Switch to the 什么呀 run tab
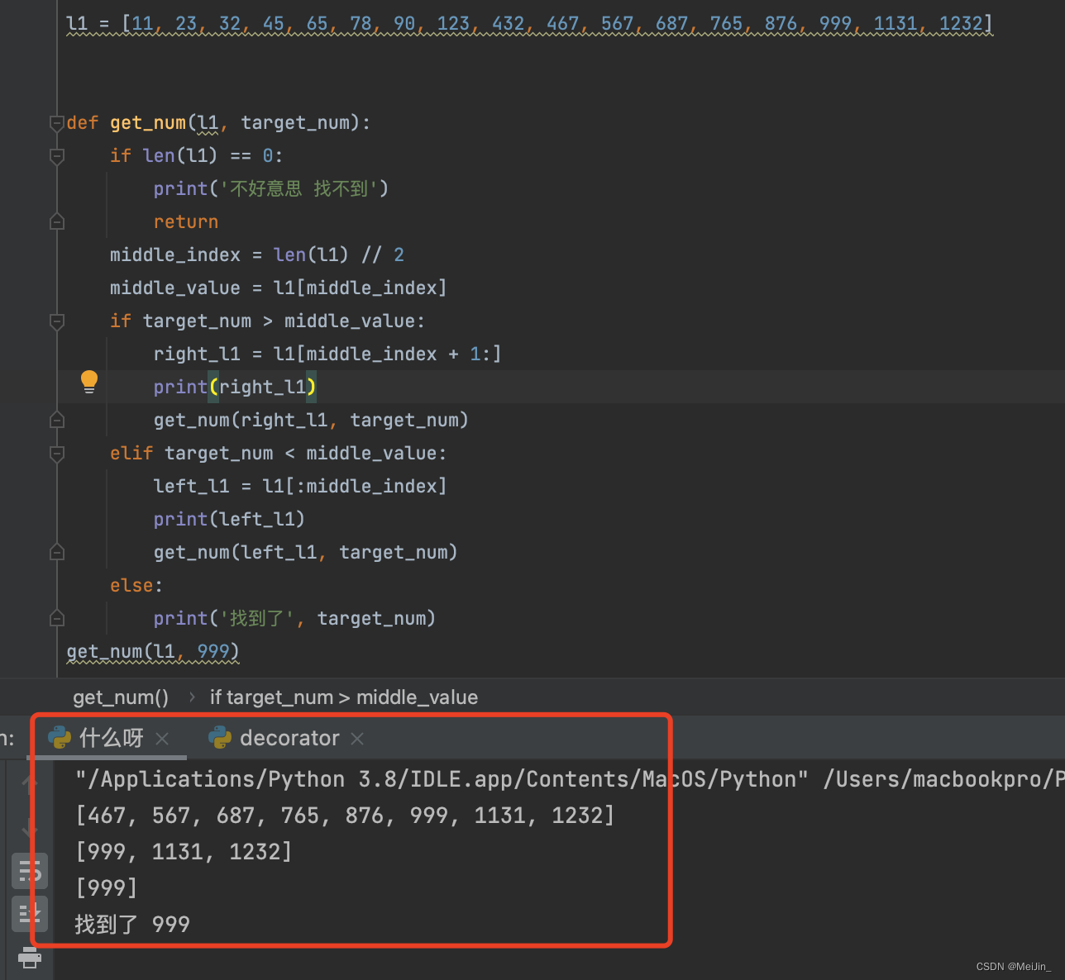The width and height of the screenshot is (1065, 980). (x=112, y=738)
